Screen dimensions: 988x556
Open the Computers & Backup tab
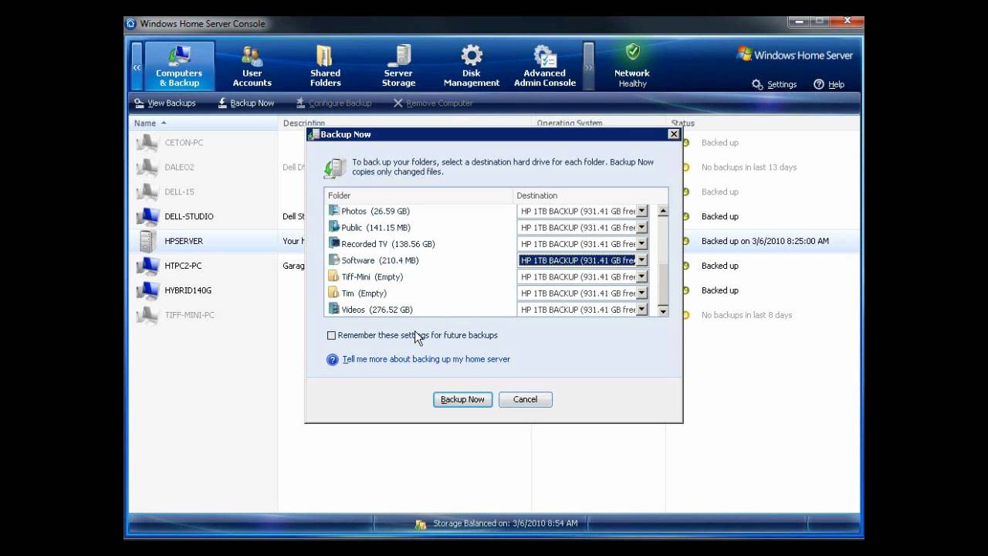point(179,66)
